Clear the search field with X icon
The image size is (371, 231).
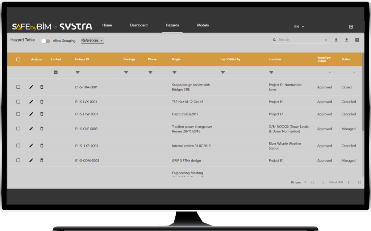pos(326,40)
